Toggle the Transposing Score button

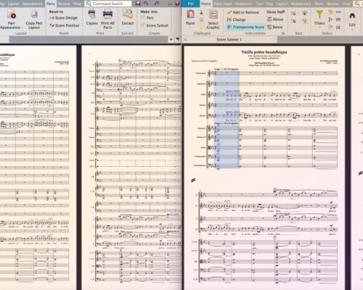coord(245,27)
